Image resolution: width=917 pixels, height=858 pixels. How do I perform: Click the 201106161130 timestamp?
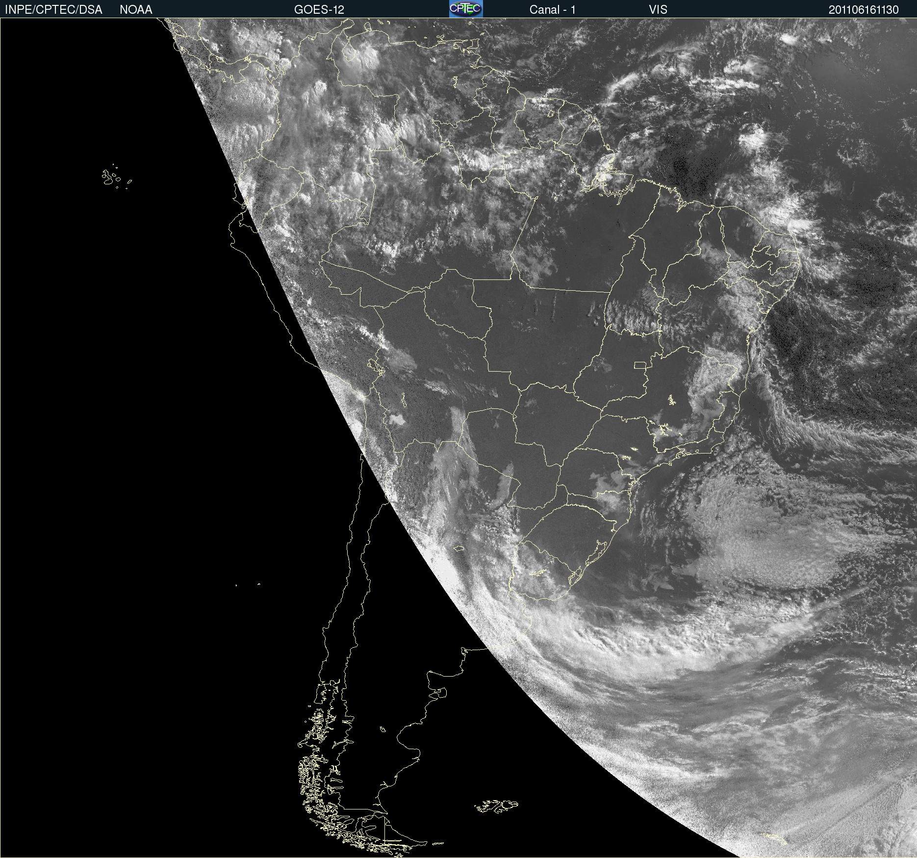point(864,10)
